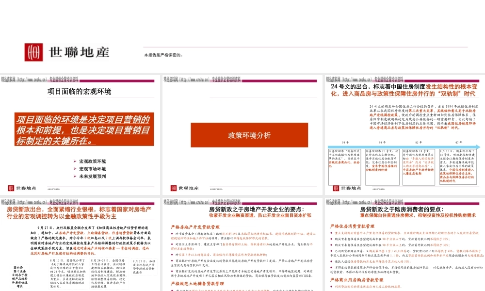This screenshot has width=485, height=291.
Task: Click the heading 房贷新政之于房地产开发企业的要点
Action: pos(257,210)
